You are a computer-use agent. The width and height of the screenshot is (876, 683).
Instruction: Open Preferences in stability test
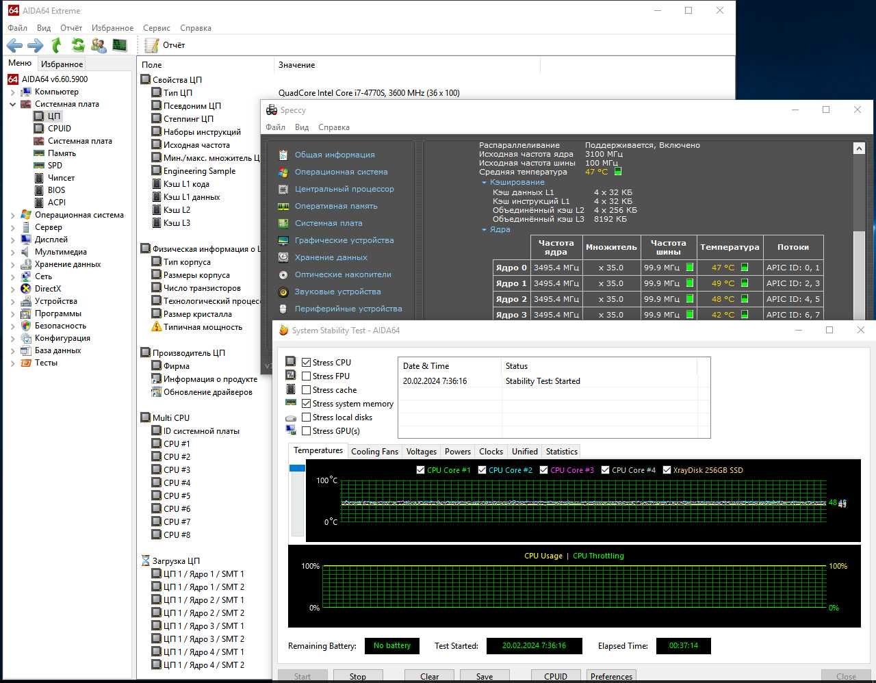coord(611,676)
